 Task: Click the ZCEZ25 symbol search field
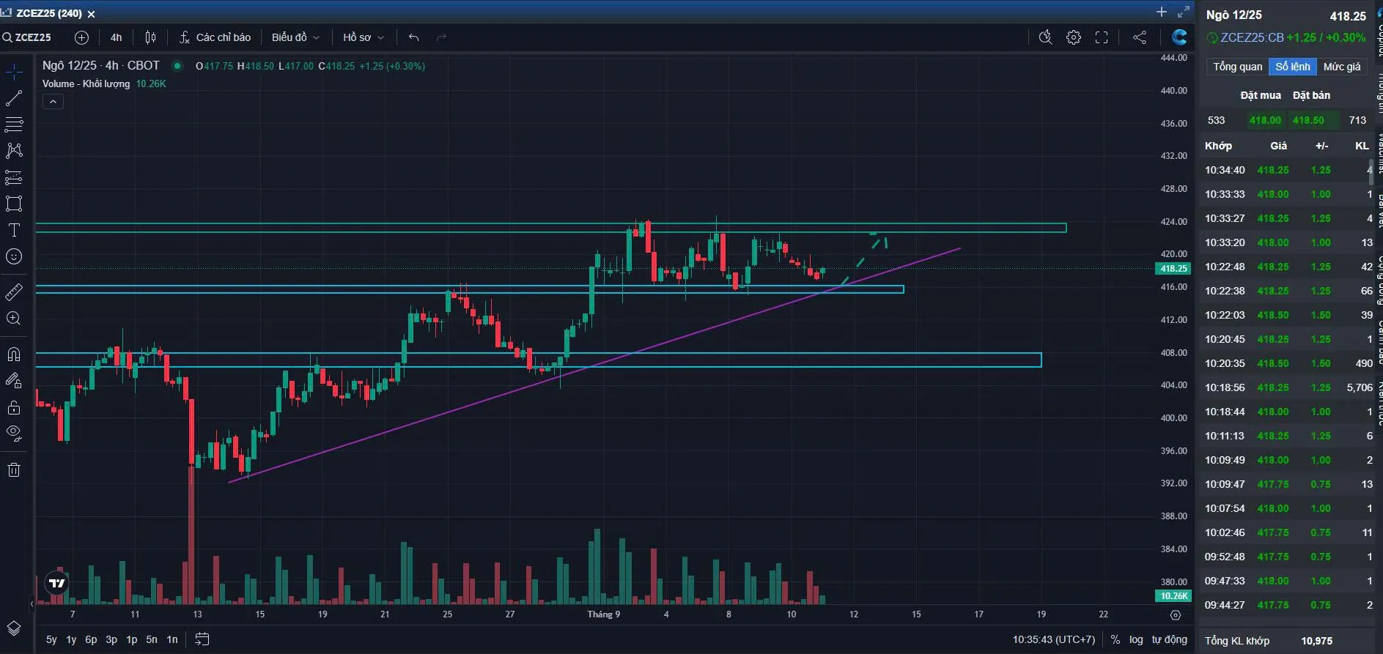[x=33, y=37]
